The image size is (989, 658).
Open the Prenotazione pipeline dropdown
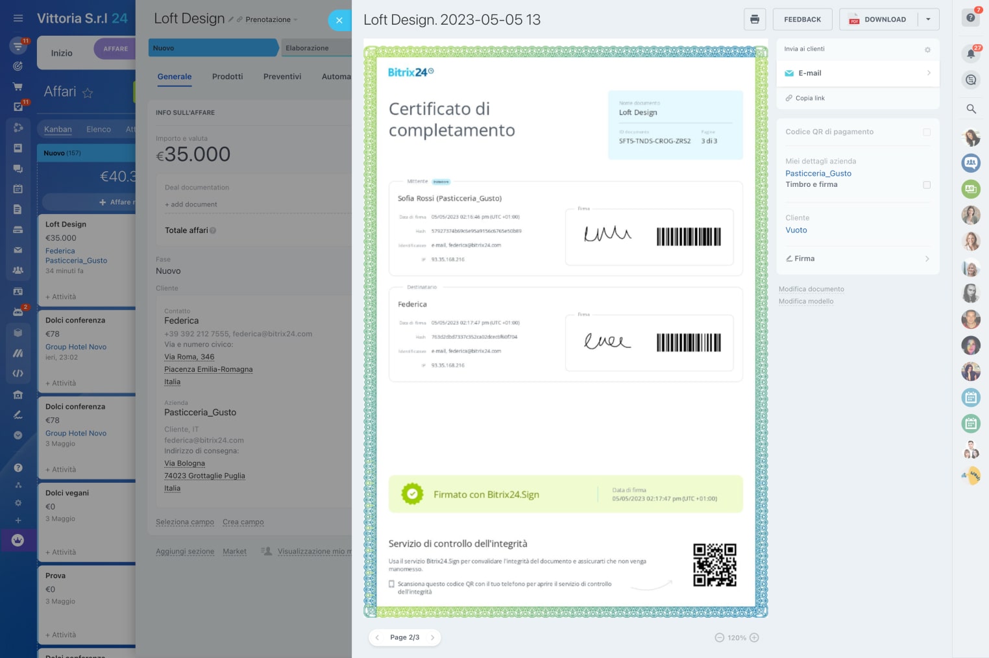pos(267,19)
